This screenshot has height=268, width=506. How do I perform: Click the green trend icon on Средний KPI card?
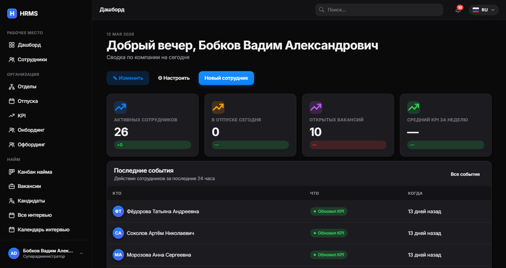tap(414, 107)
